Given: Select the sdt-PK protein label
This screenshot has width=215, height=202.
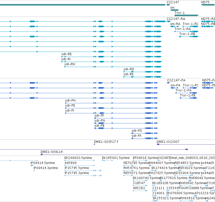Looking at the screenshot, I should pyautogui.click(x=137, y=136).
